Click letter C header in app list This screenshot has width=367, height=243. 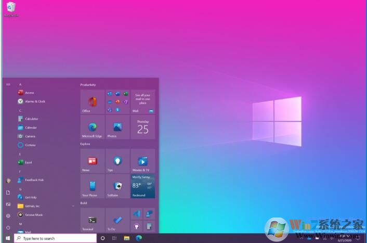tap(20, 110)
